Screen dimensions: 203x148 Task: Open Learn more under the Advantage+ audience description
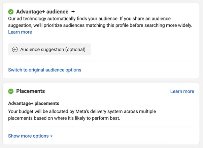20,32
